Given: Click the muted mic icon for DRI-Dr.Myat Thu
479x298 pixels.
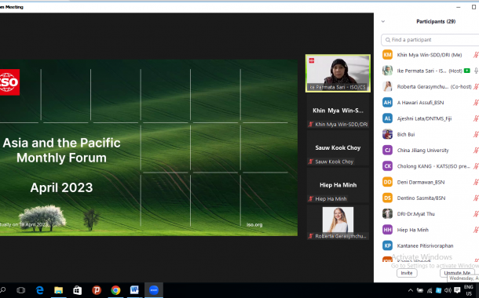Looking at the screenshot, I should 476,214.
